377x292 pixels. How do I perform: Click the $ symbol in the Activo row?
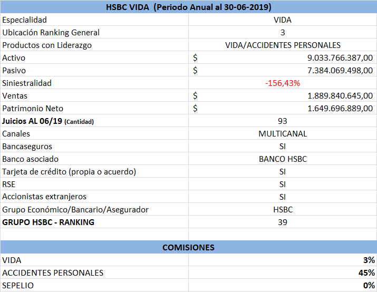pyautogui.click(x=195, y=58)
